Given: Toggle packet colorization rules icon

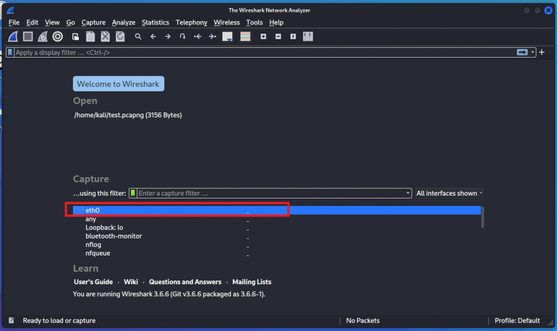Looking at the screenshot, I should click(245, 36).
